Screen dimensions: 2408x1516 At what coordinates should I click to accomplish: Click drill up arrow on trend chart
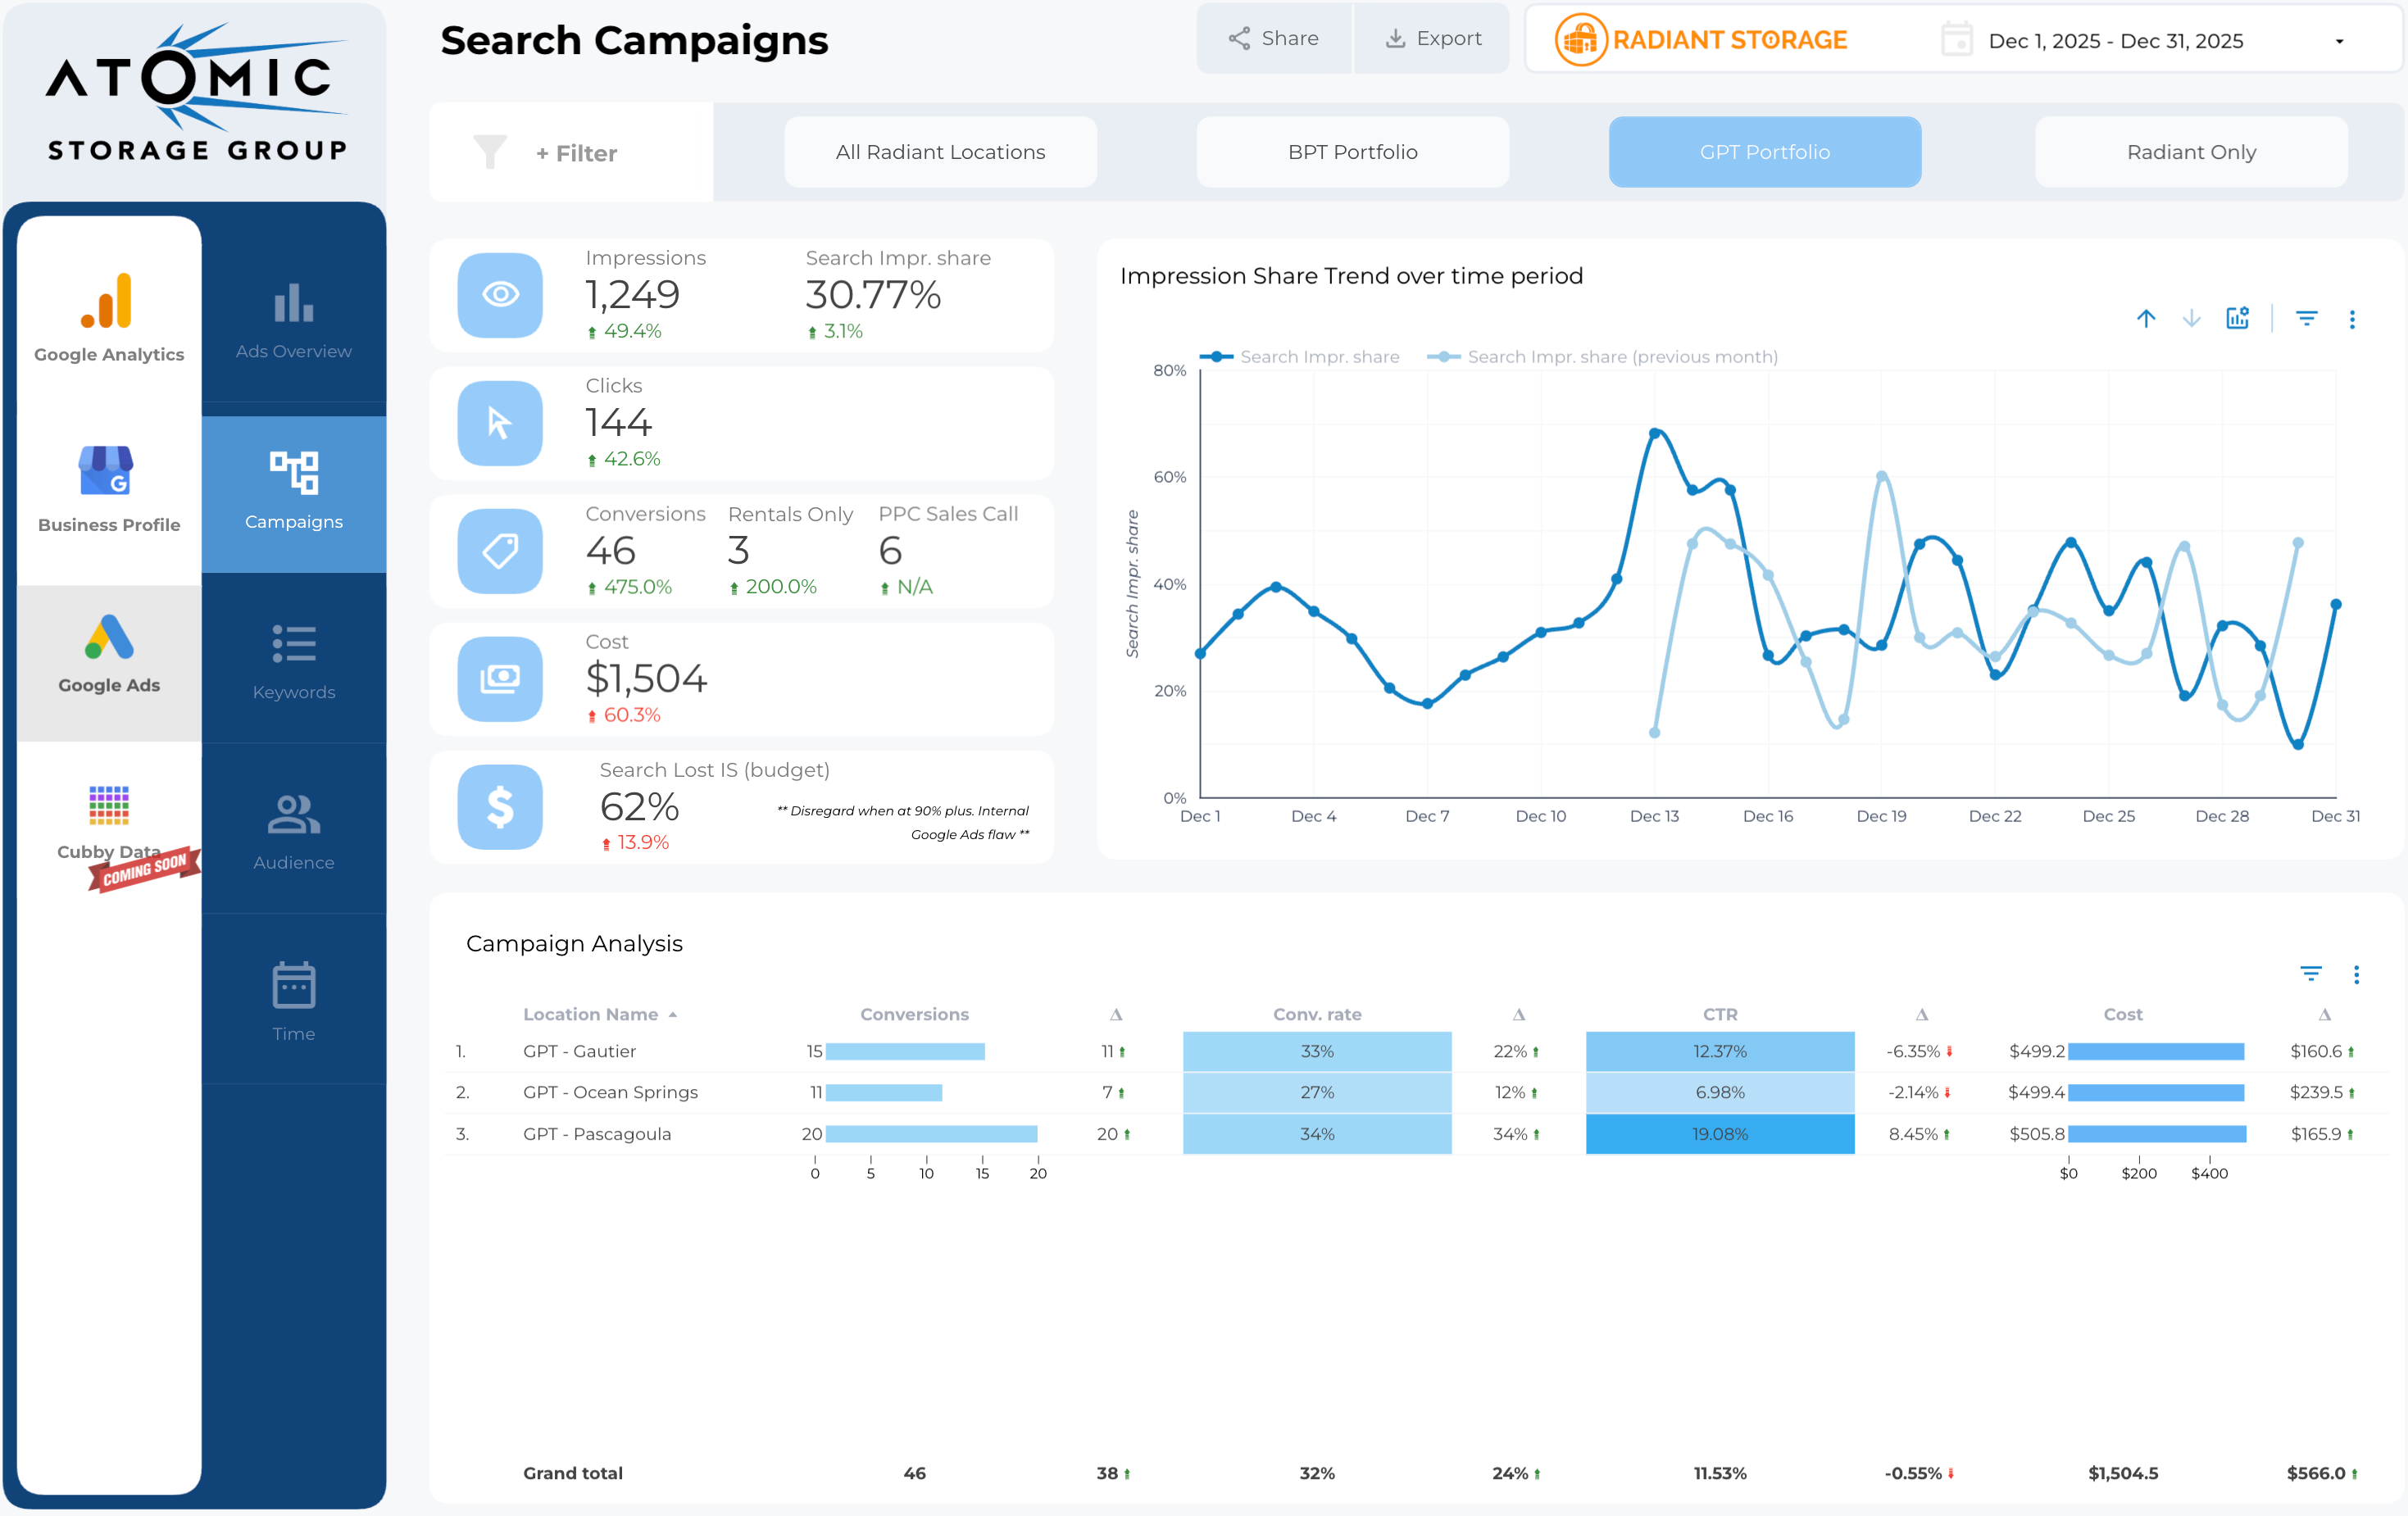click(x=2146, y=319)
